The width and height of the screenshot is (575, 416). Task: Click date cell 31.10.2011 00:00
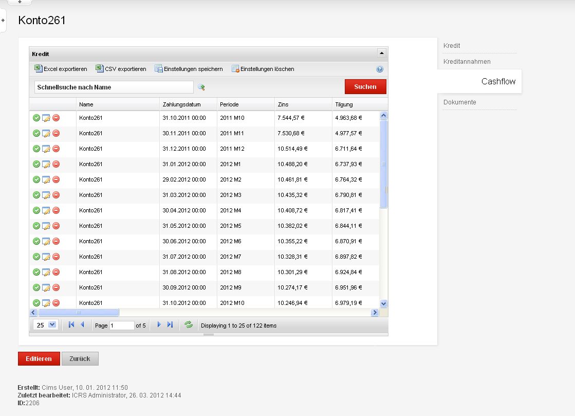184,118
